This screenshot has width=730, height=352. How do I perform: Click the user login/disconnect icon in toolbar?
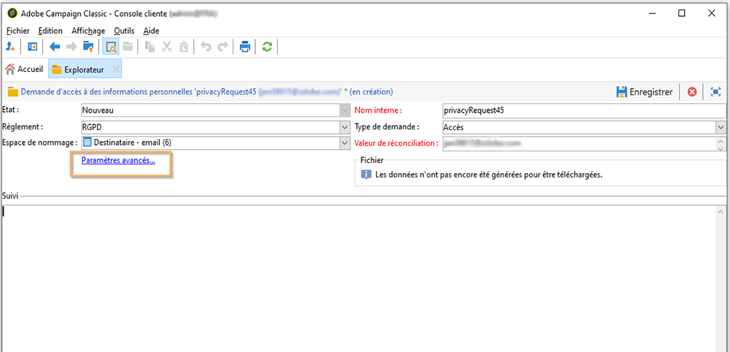10,47
